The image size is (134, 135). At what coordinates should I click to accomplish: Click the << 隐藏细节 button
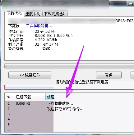click(x=30, y=75)
